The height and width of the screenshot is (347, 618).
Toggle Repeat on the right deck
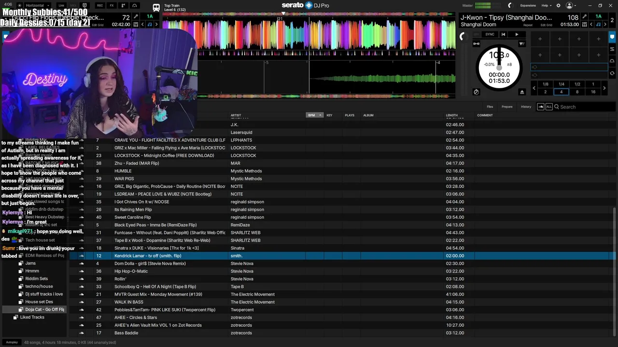pos(528,25)
